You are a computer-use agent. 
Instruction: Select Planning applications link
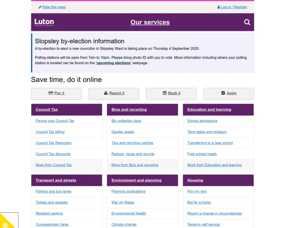(128, 191)
